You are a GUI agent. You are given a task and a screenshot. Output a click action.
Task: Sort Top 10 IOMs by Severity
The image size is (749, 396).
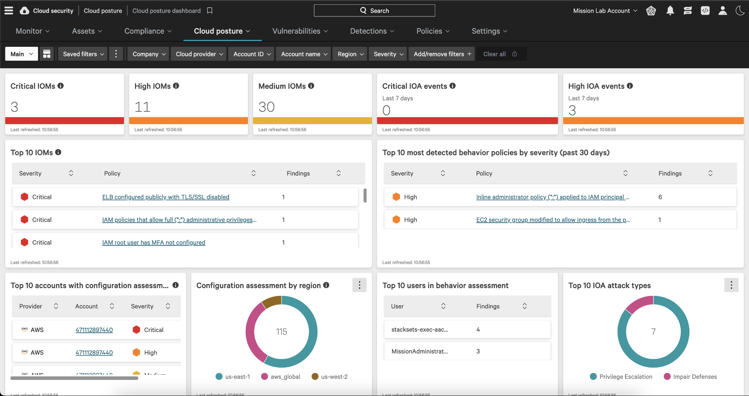tap(71, 173)
